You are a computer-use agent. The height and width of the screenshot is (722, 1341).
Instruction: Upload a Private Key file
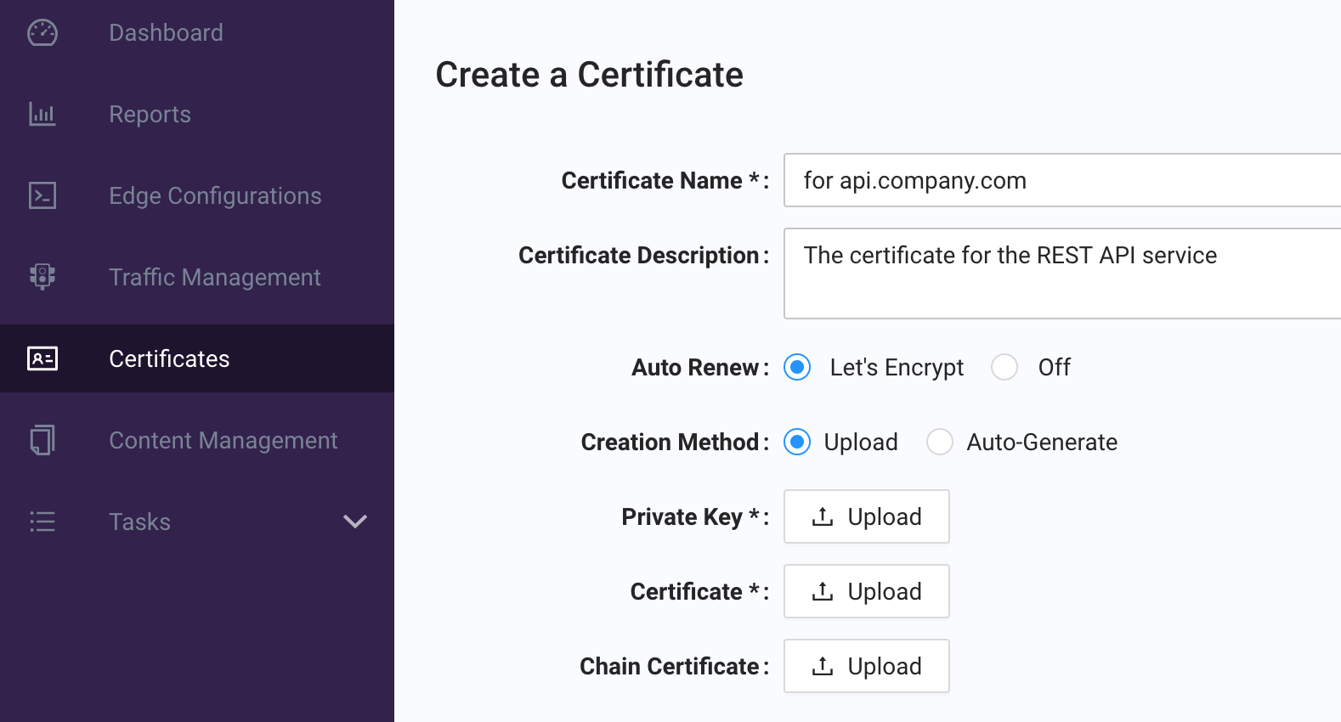coord(866,516)
